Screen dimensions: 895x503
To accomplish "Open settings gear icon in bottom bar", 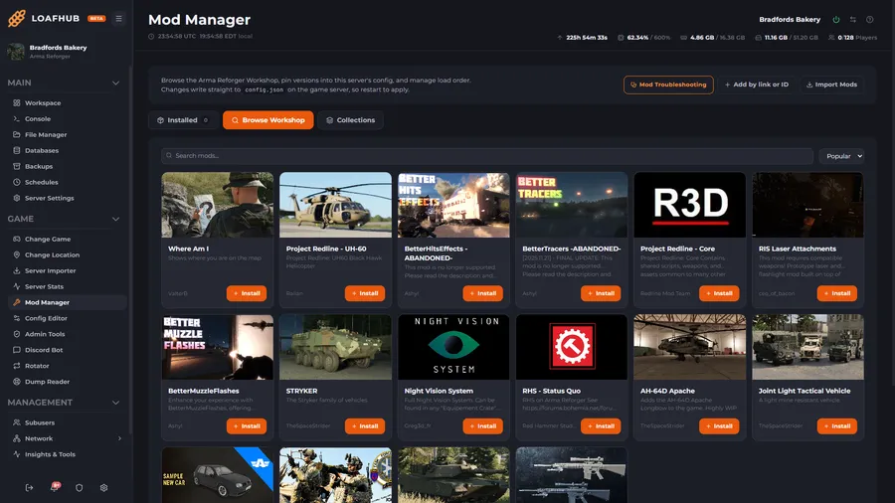I will click(x=103, y=488).
